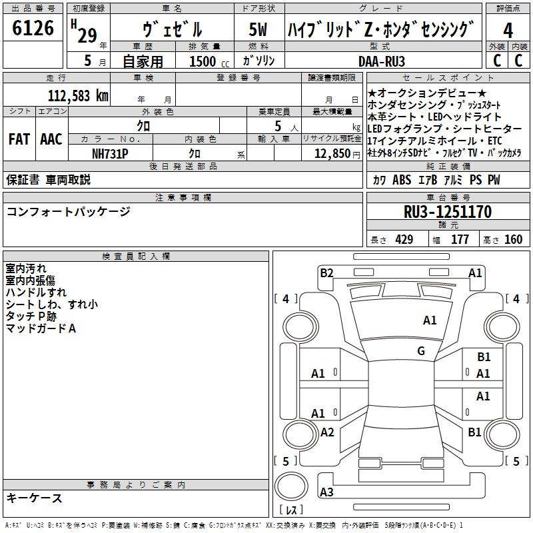The image size is (533, 533).
Task: Click the spare tire circle above レス
Action: pos(291,486)
